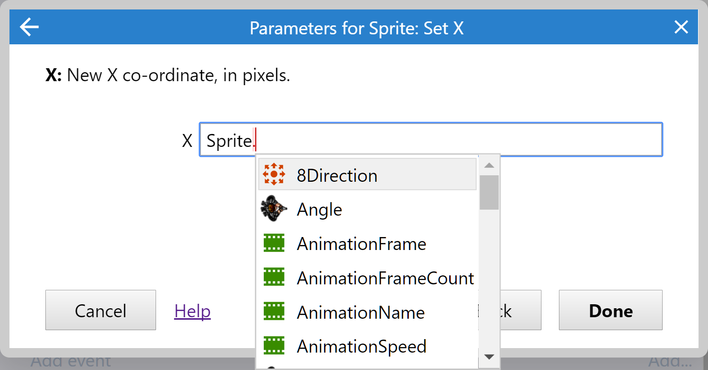708x370 pixels.
Task: Click the sprite icon next to Angle
Action: point(274,209)
